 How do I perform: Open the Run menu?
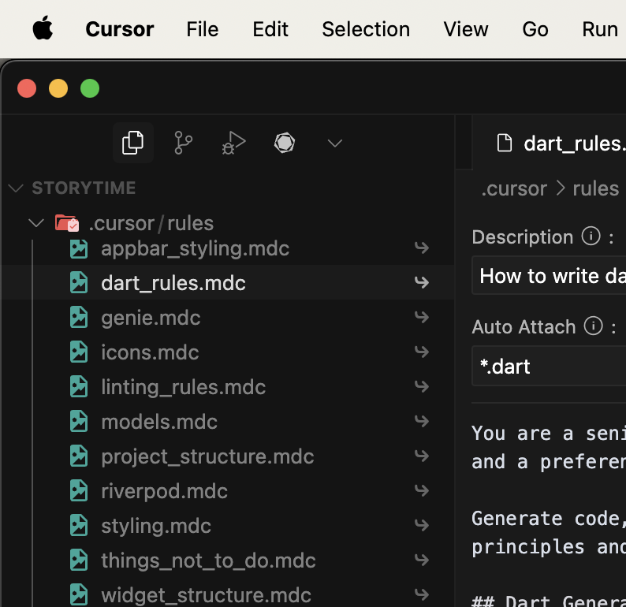[600, 29]
